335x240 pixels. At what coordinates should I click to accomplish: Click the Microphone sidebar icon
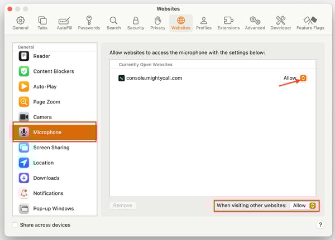coord(23,132)
